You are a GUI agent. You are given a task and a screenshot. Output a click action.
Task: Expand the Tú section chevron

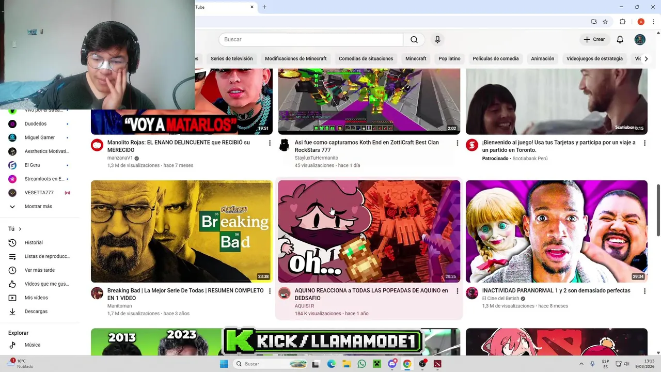[x=20, y=229]
